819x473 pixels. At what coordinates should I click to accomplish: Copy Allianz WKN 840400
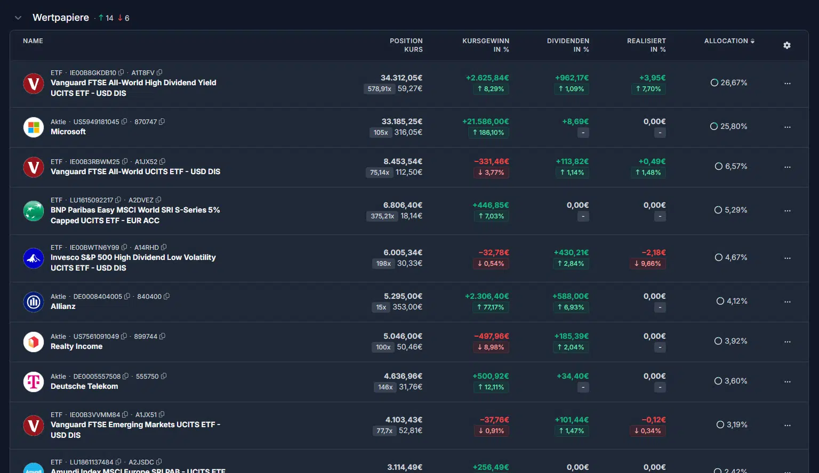pos(166,296)
